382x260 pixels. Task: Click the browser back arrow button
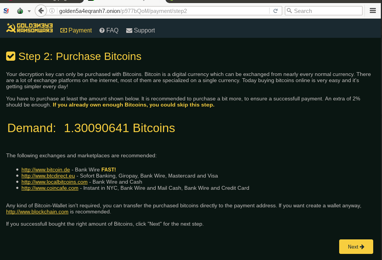[x=41, y=11]
